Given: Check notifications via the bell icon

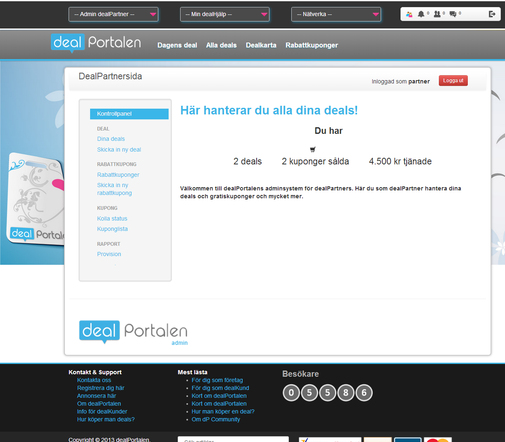Looking at the screenshot, I should (421, 14).
